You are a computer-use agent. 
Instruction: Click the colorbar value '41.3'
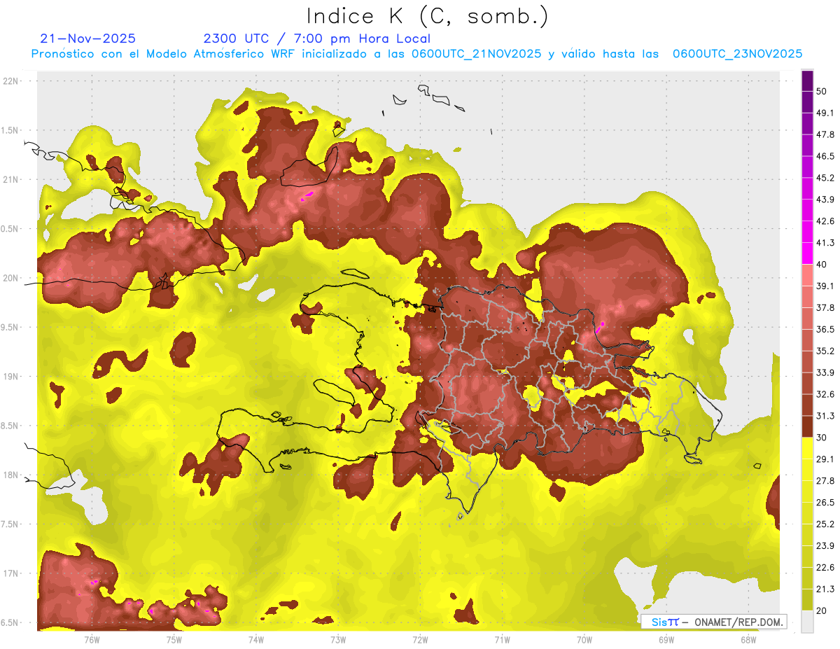point(825,243)
